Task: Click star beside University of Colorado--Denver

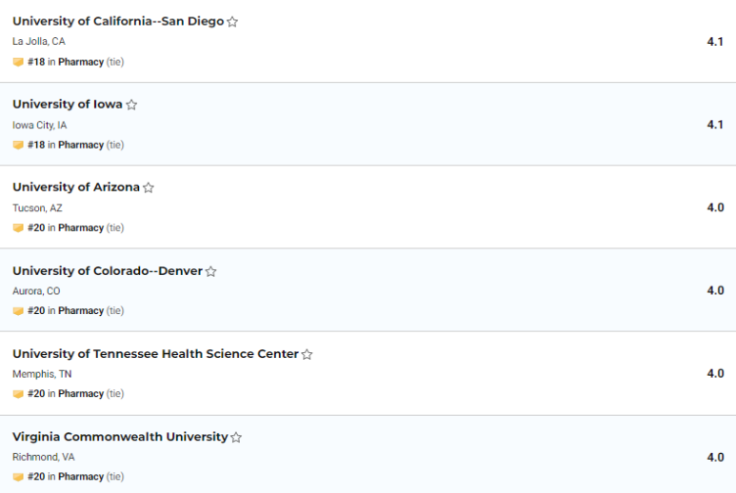Action: coord(211,271)
